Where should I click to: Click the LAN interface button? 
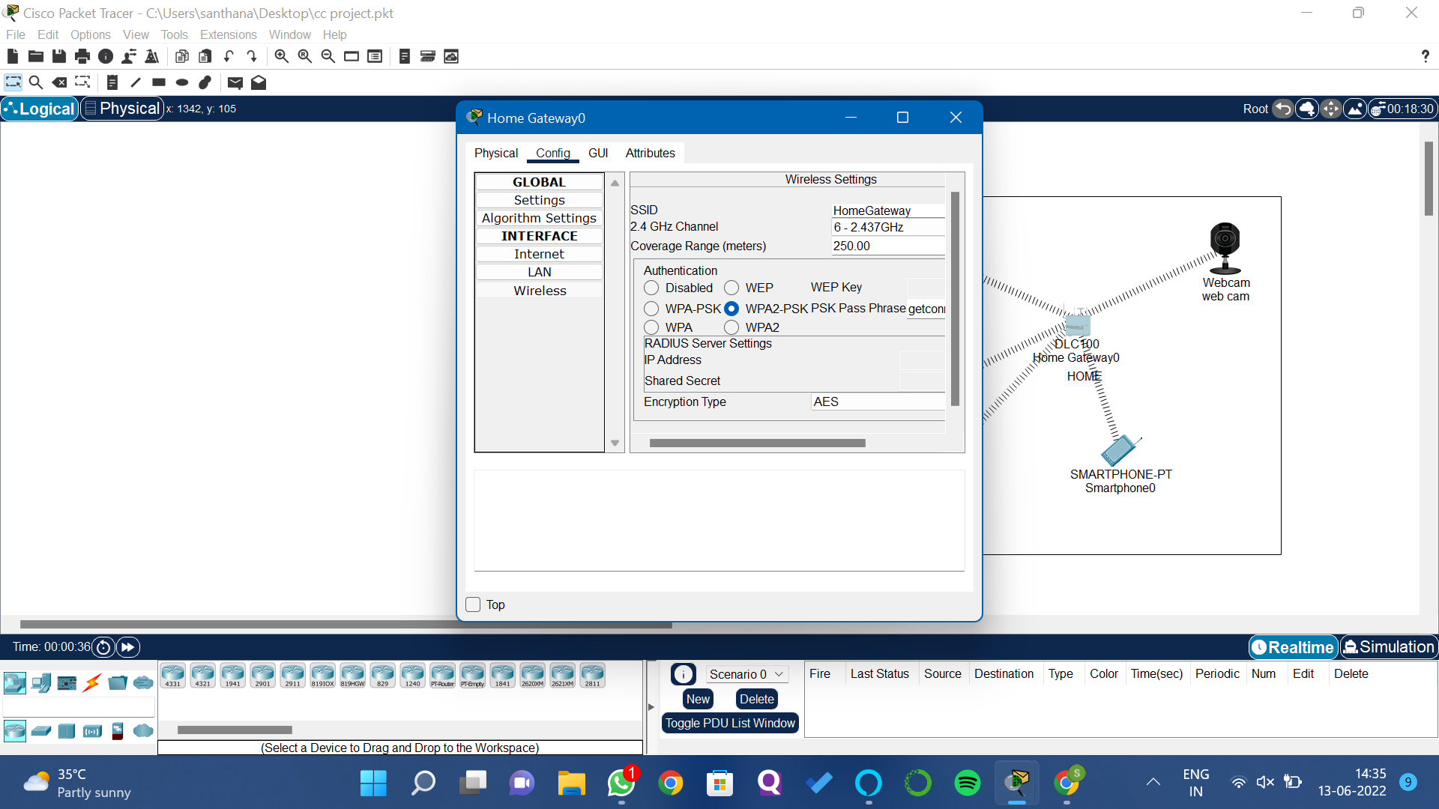(x=539, y=272)
